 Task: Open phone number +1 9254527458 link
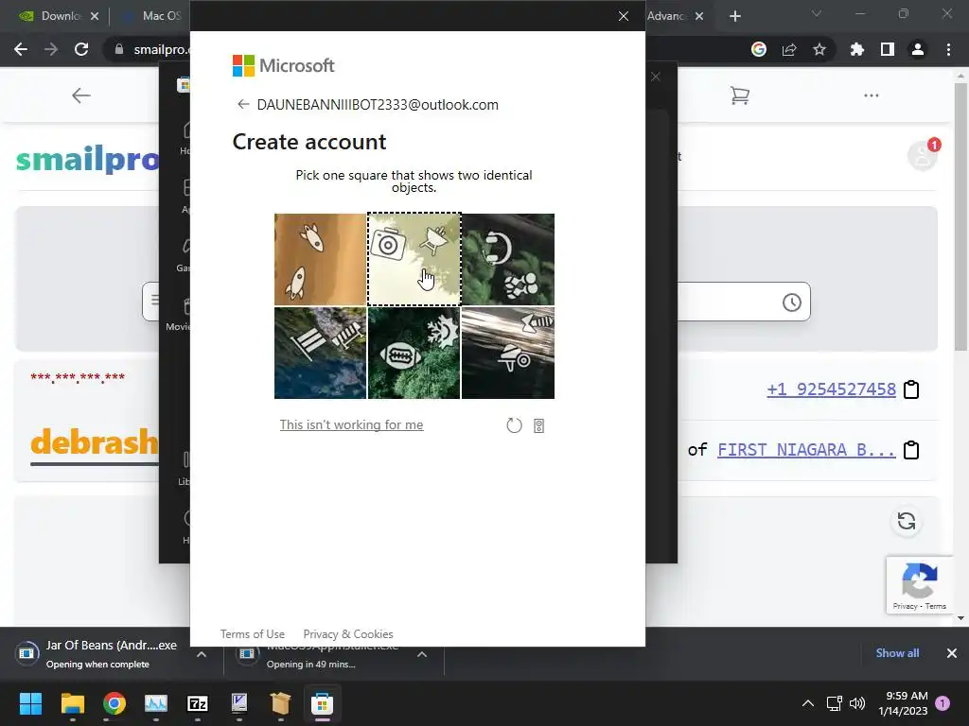831,389
